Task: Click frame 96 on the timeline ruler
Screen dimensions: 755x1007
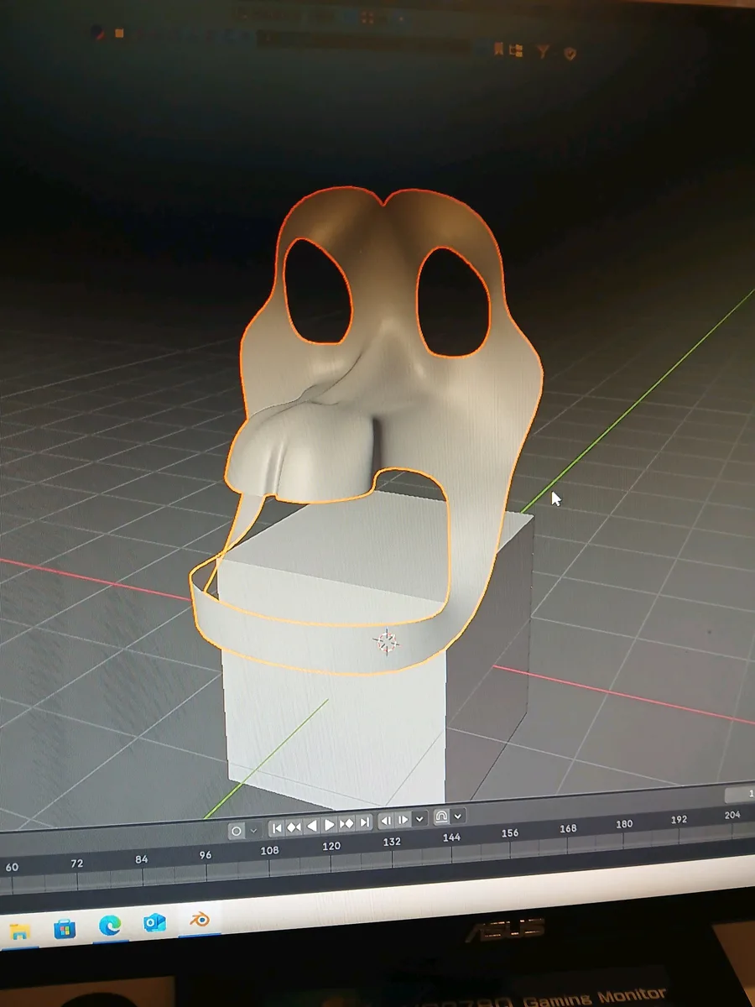Action: 206,854
